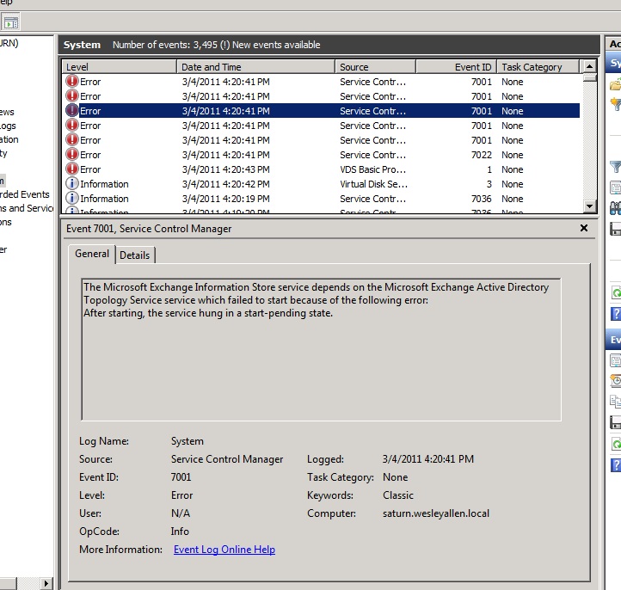Image resolution: width=621 pixels, height=590 pixels.
Task: Click the event list scroll up arrow
Action: point(589,66)
